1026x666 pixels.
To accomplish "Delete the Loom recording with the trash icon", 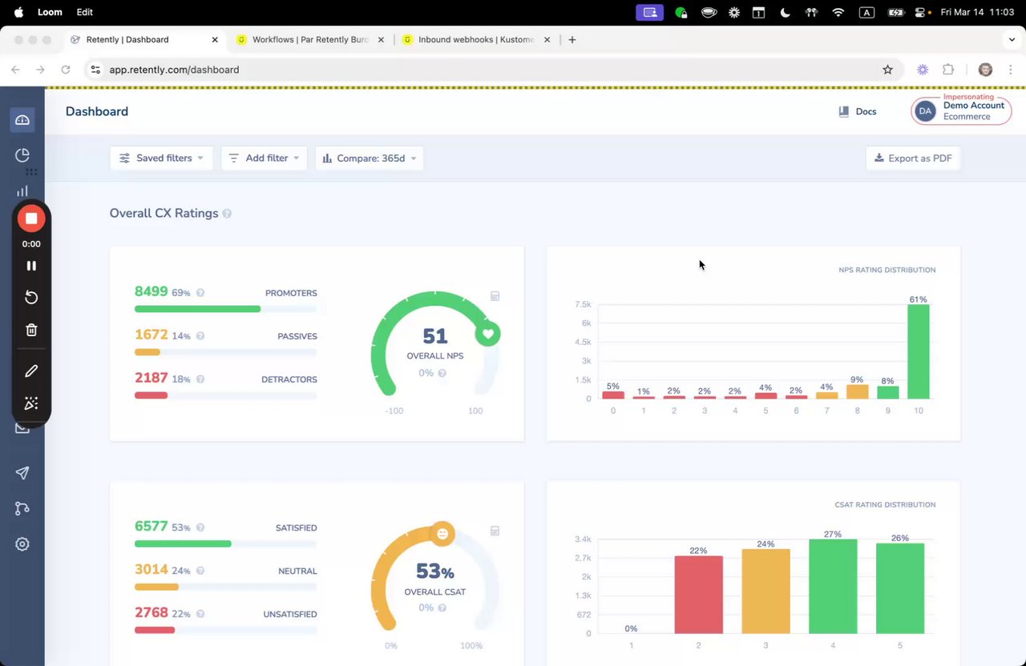I will point(31,330).
